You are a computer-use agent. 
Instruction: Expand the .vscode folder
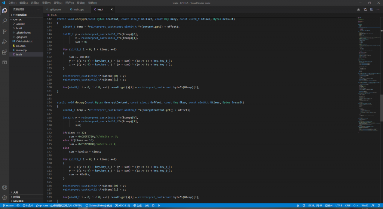(19, 24)
